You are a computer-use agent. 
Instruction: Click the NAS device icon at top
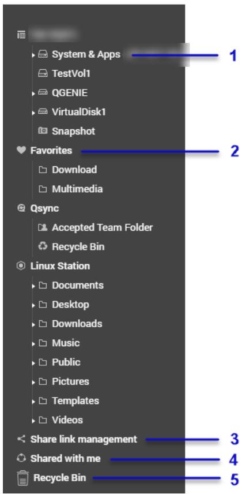pyautogui.click(x=21, y=35)
